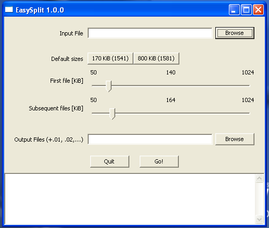Close the EasySplit window
This screenshot has height=228, width=269.
coord(258,10)
